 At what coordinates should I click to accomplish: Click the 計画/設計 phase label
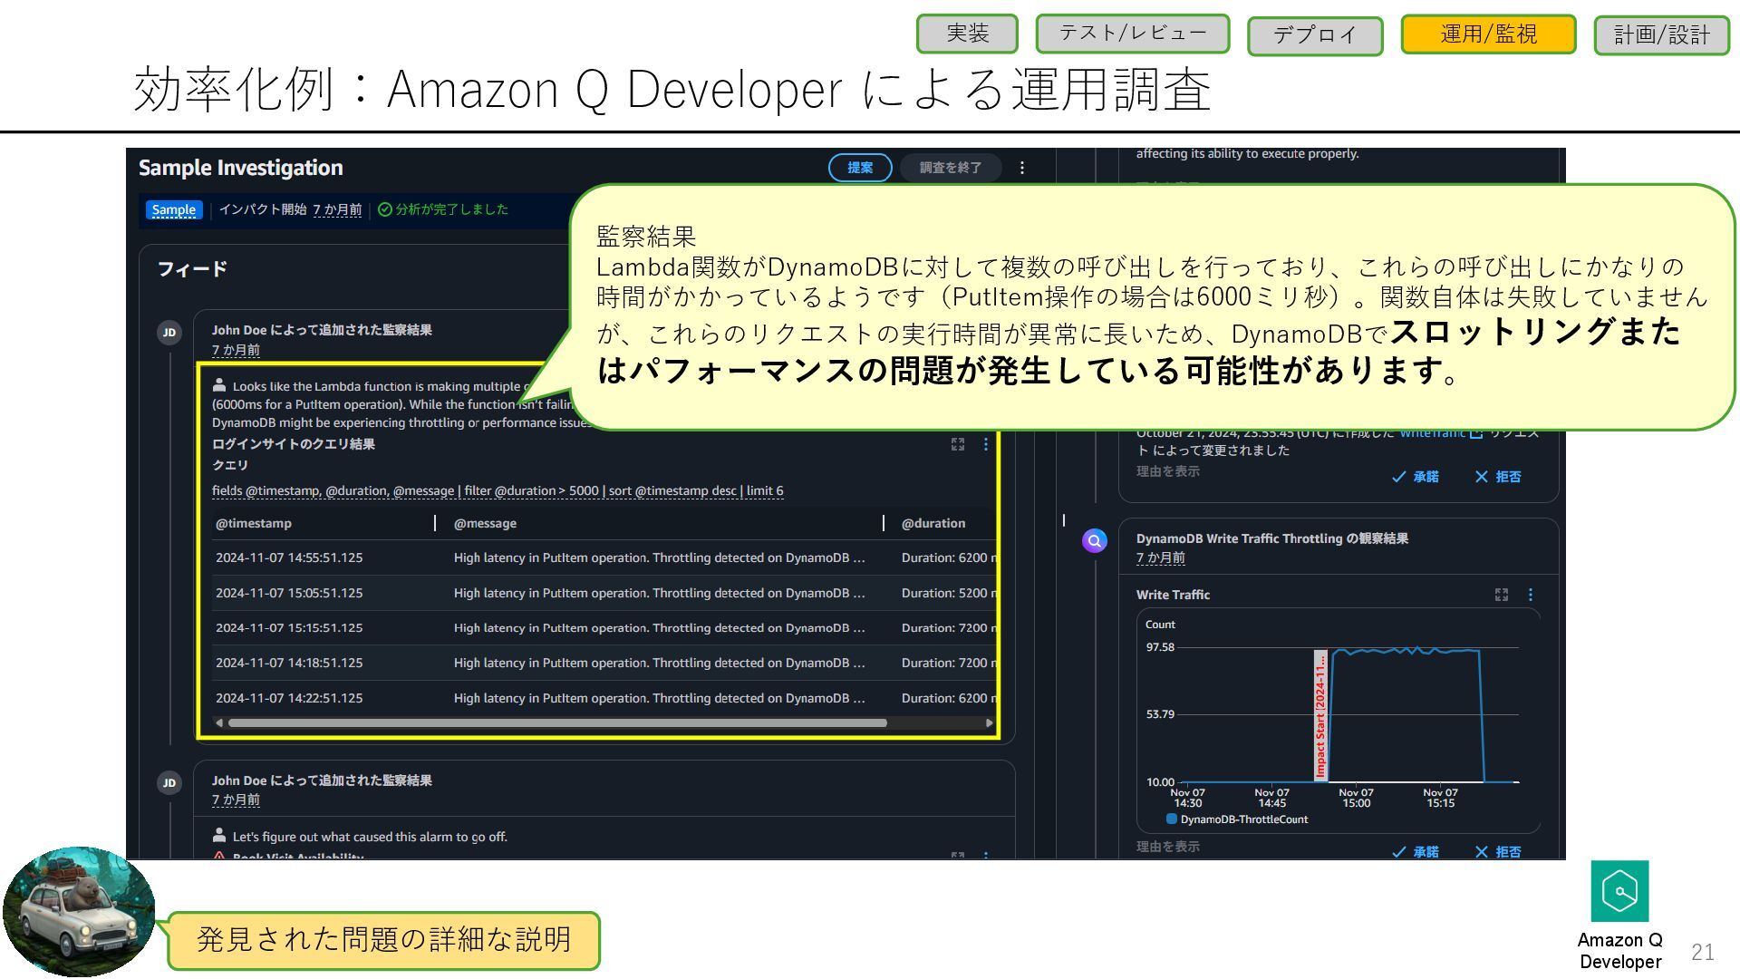[x=1662, y=35]
